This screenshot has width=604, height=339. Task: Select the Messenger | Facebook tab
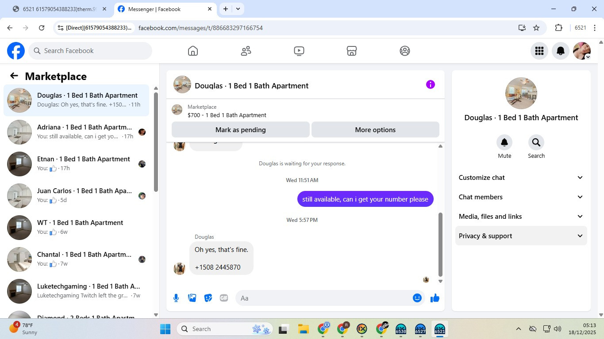point(165,9)
